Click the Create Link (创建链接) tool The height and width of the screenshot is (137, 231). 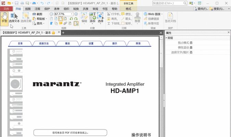152,19
